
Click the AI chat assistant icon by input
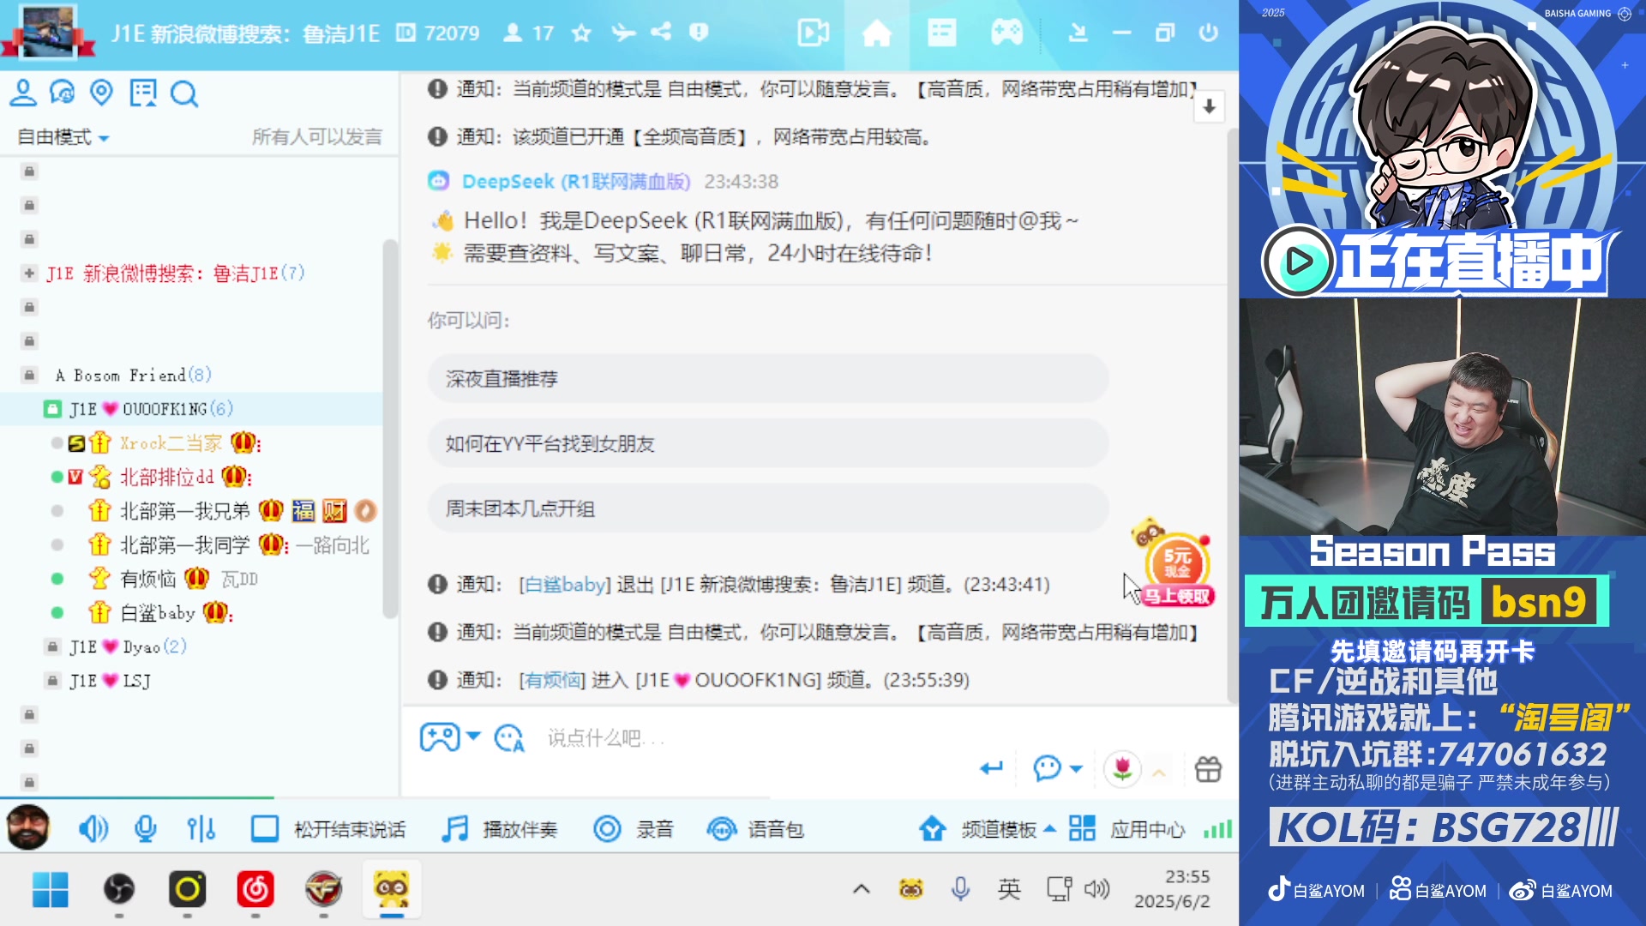[x=509, y=738]
